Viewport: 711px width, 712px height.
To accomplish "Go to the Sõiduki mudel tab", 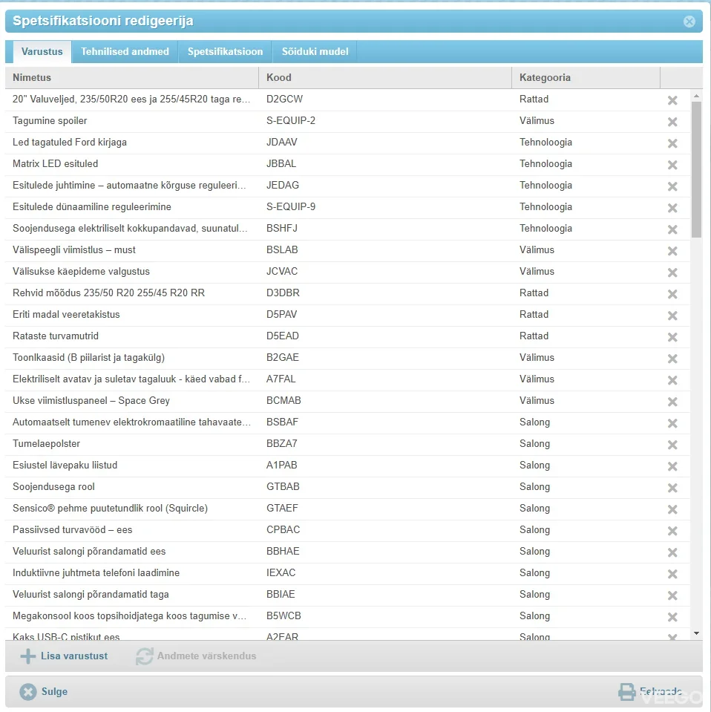I will (x=315, y=52).
